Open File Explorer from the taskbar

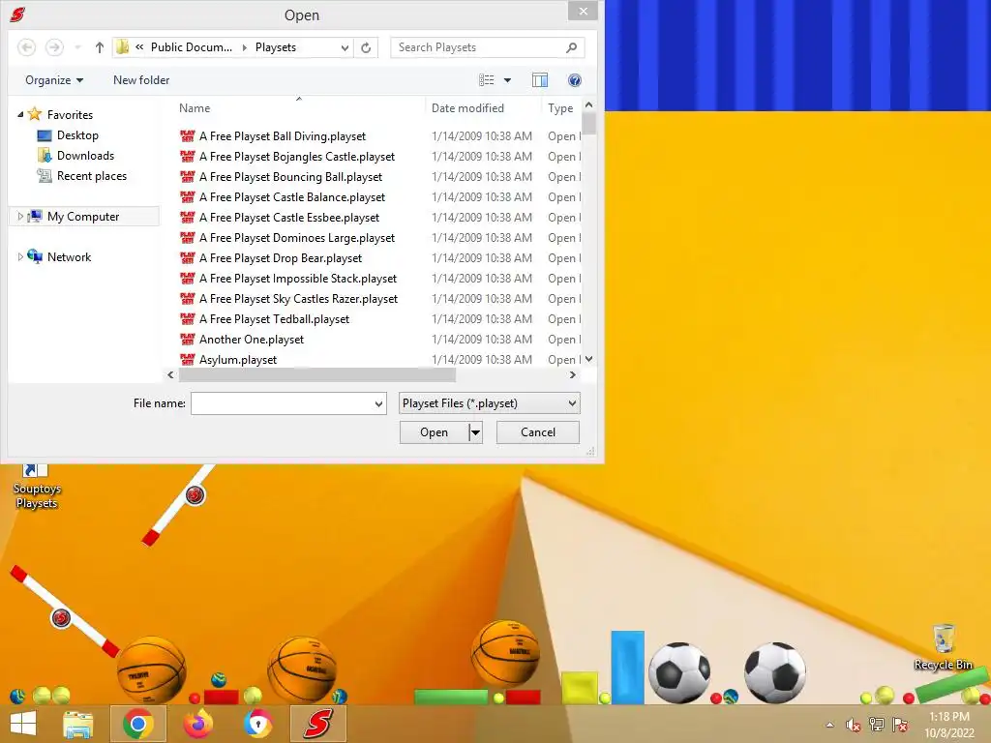click(x=78, y=724)
